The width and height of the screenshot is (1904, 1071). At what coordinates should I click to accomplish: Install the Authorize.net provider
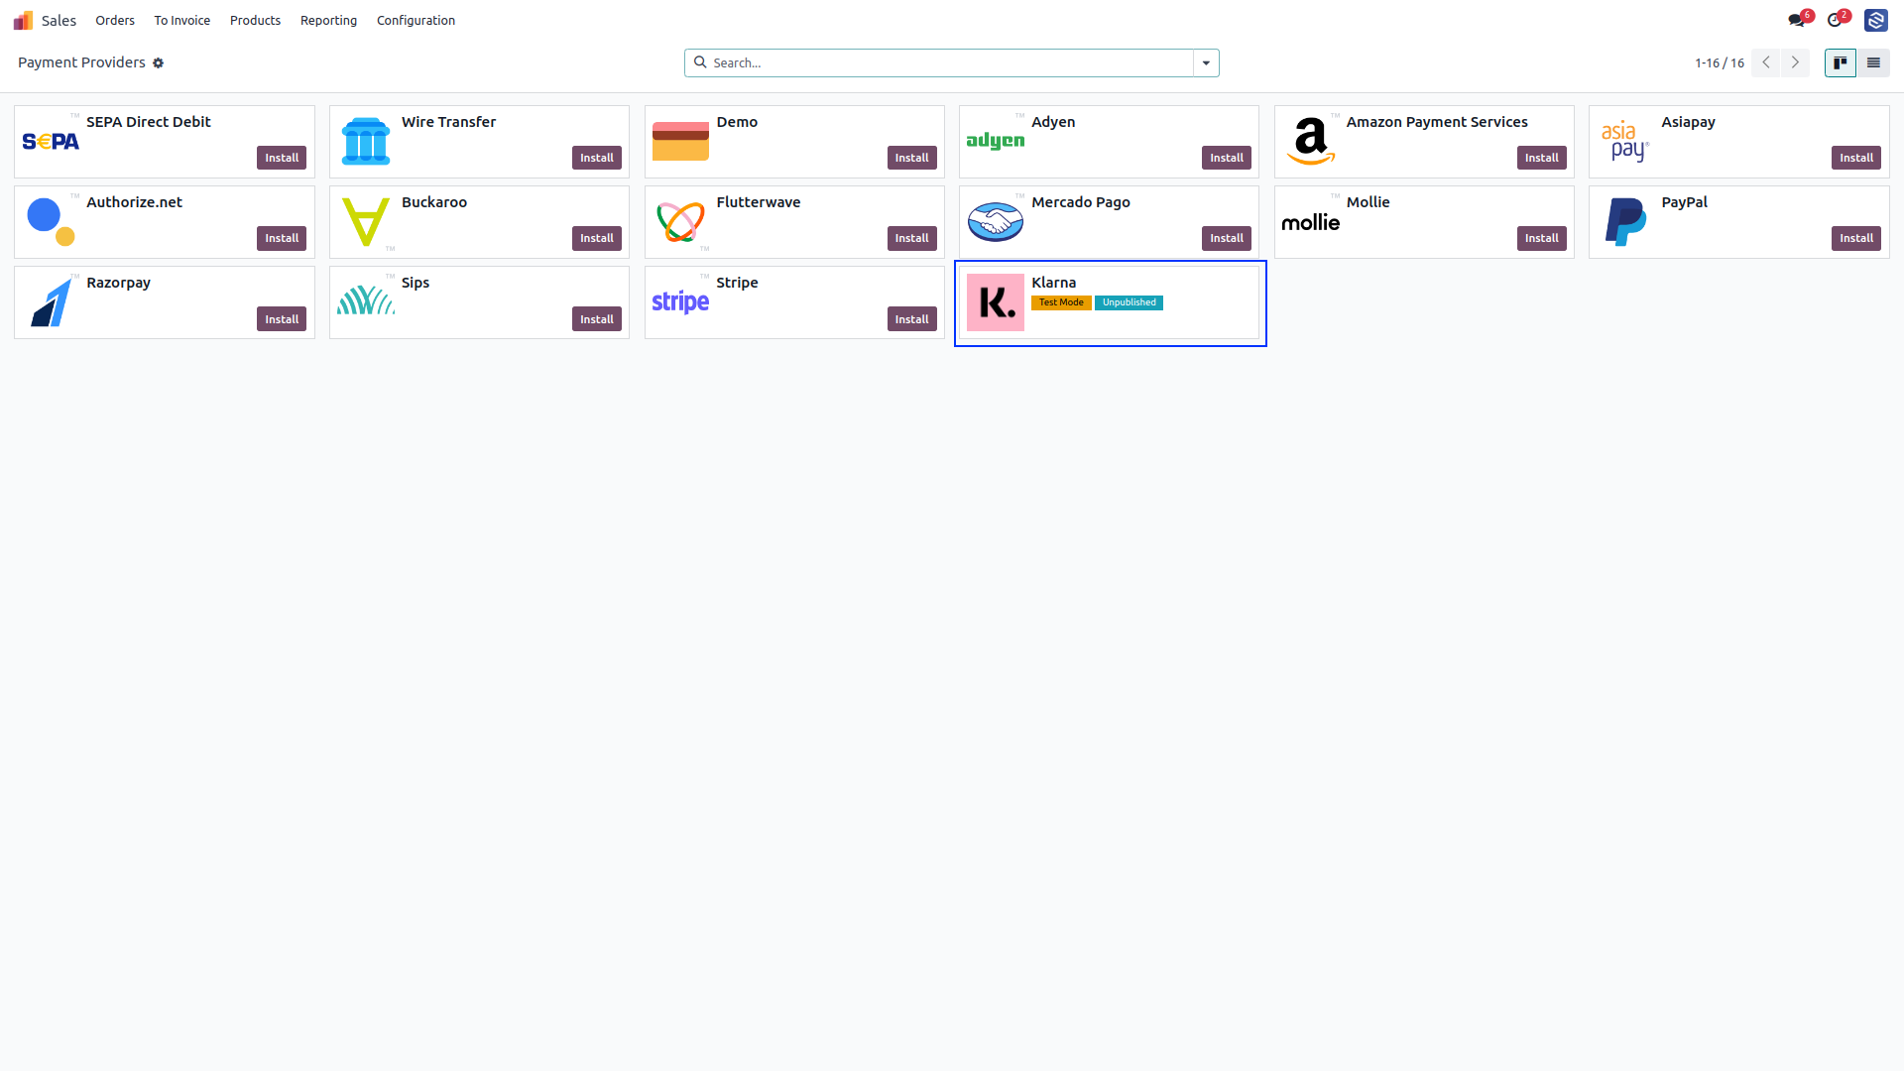(x=282, y=238)
